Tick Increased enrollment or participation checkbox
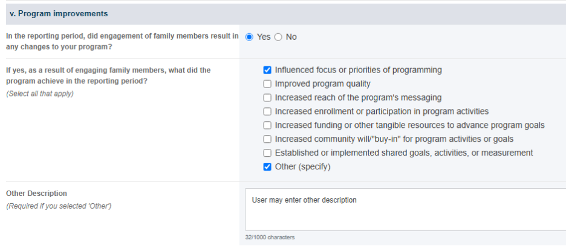Image resolution: width=566 pixels, height=246 pixels. coord(267,112)
